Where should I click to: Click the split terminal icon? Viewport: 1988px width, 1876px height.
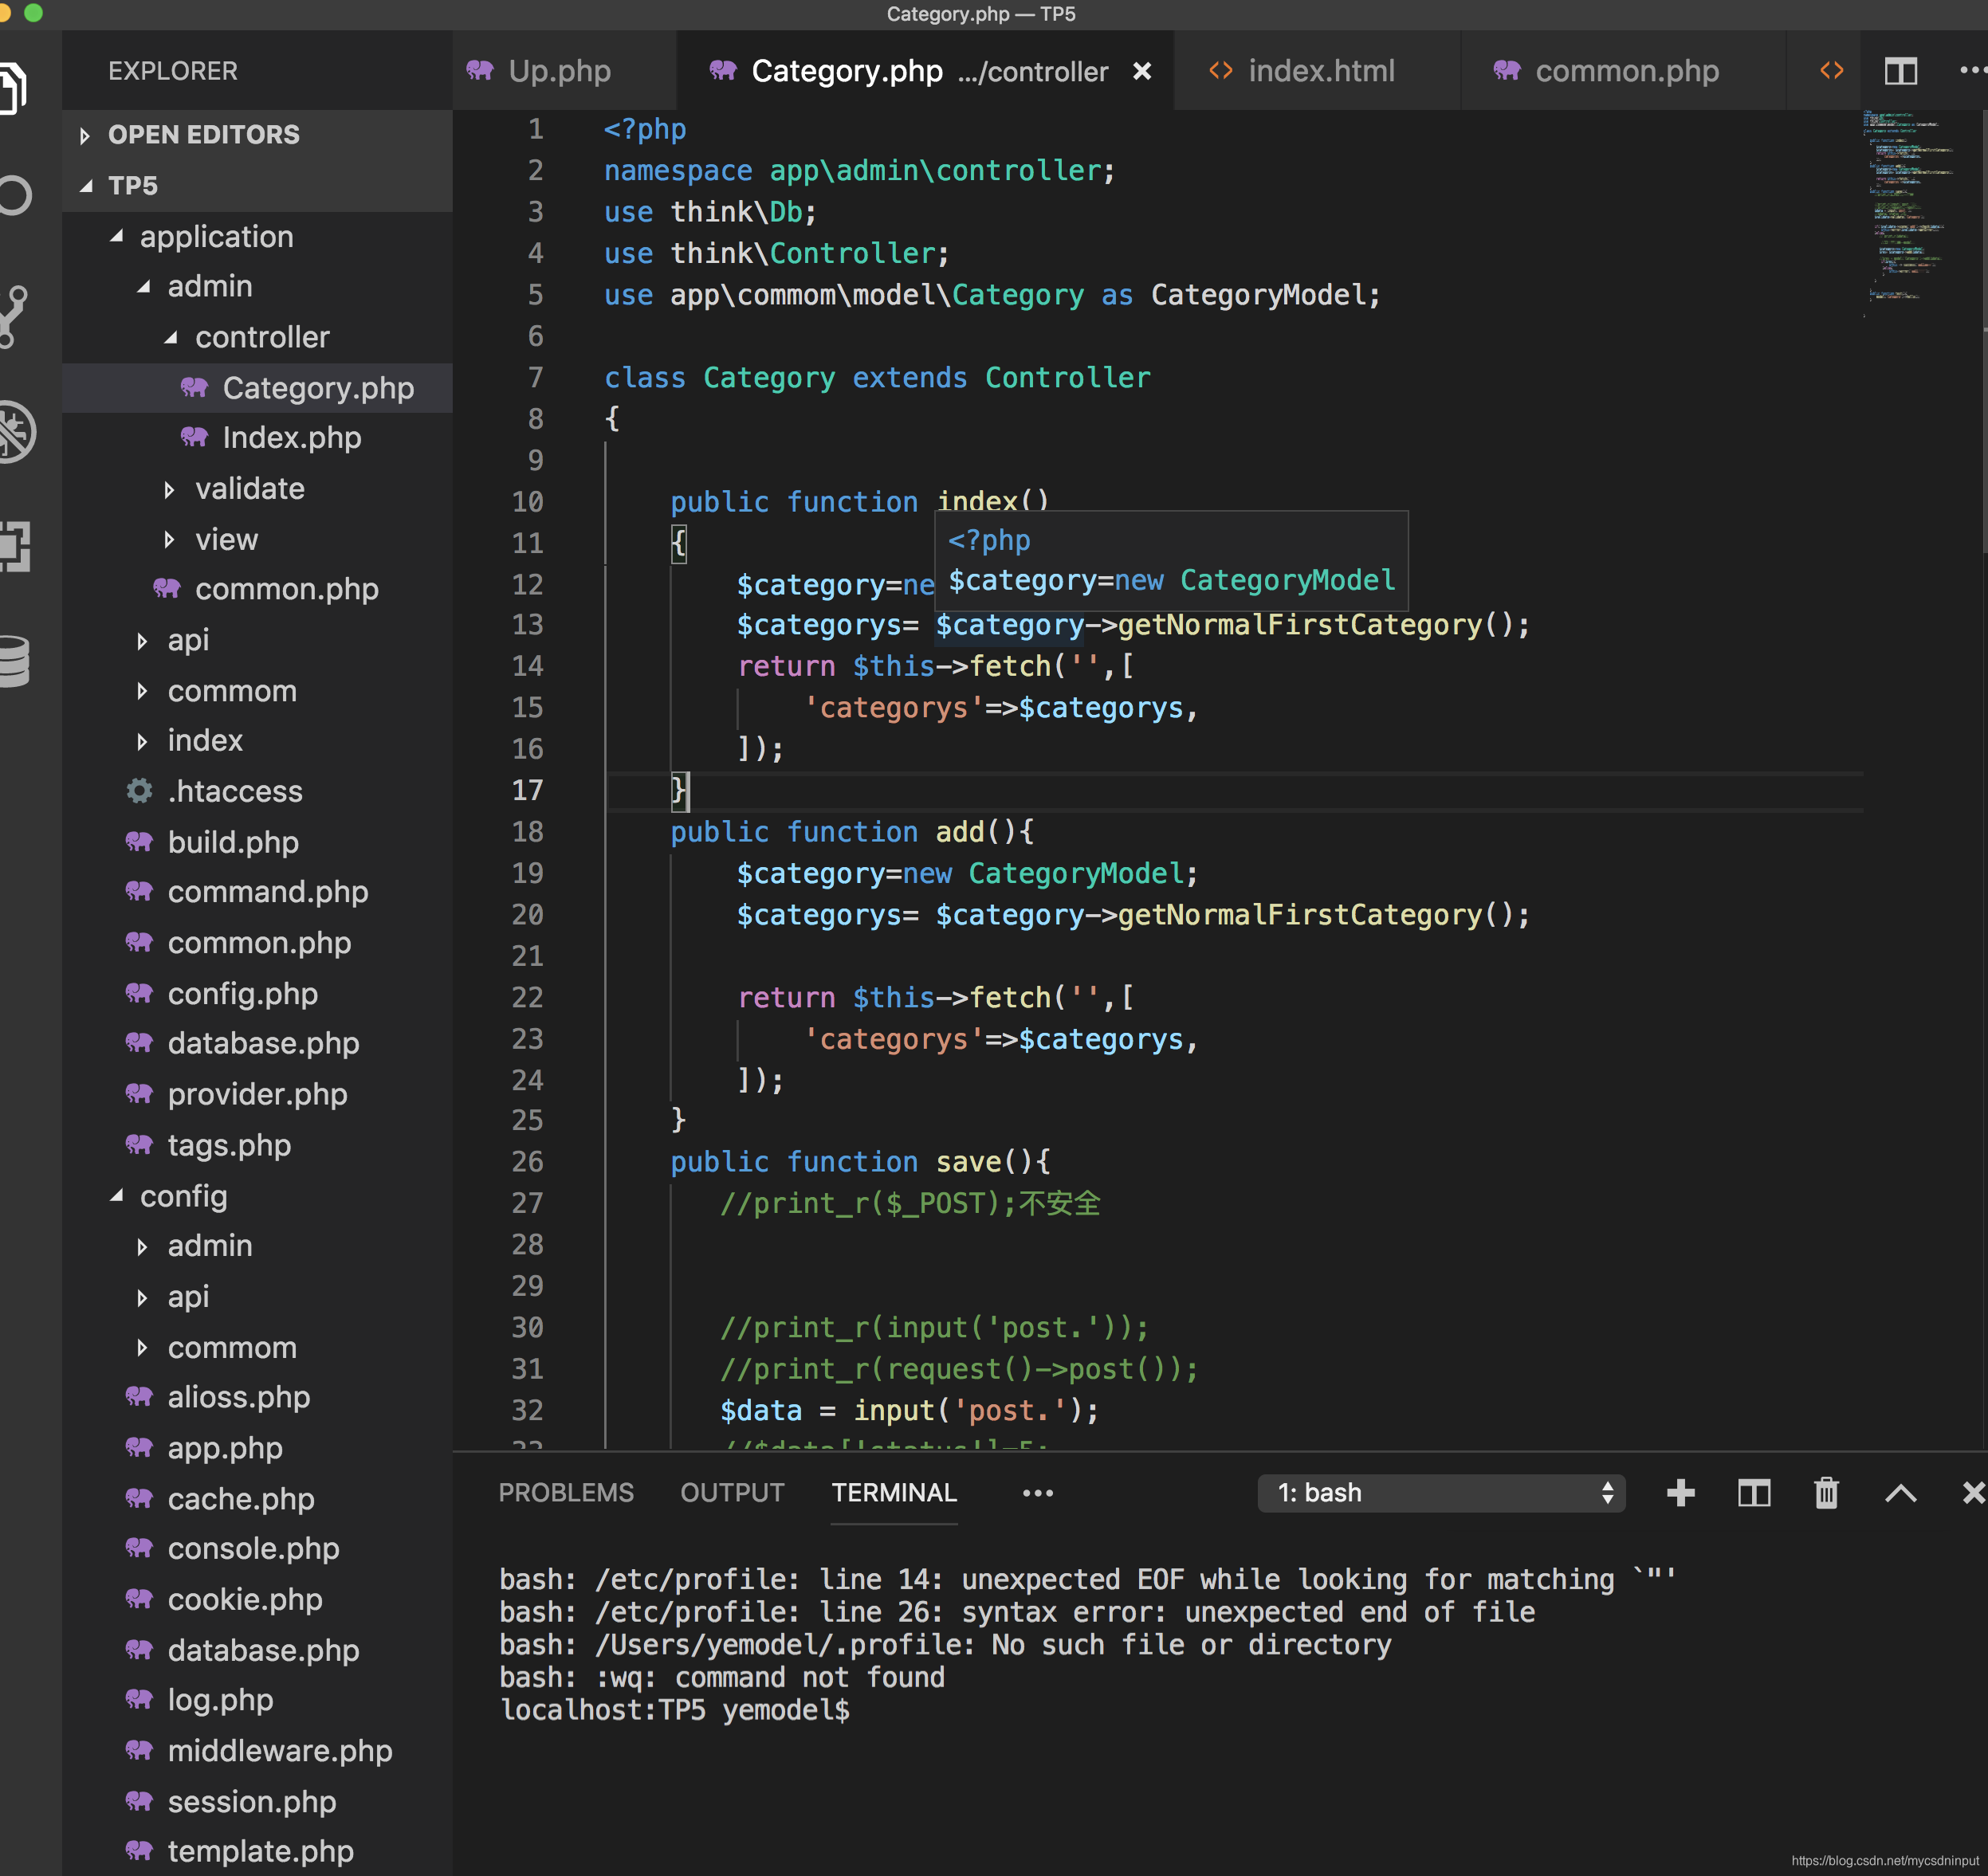pyautogui.click(x=1753, y=1493)
